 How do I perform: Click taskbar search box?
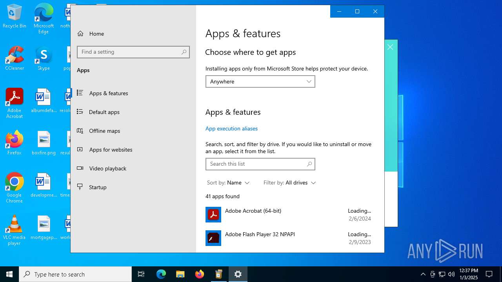pos(75,274)
